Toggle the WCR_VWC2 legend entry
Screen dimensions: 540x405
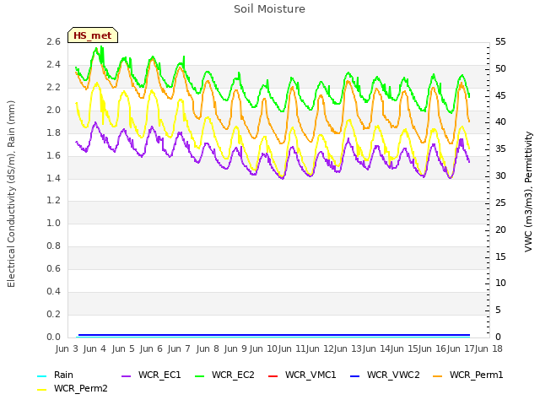coord(385,375)
